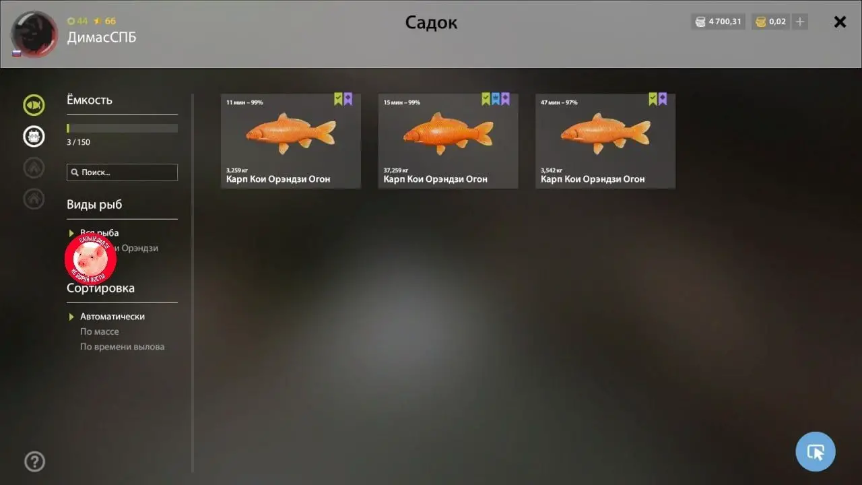Screen dimensions: 862x485
Task: Click the blue cursor button bottom right
Action: pyautogui.click(x=816, y=451)
